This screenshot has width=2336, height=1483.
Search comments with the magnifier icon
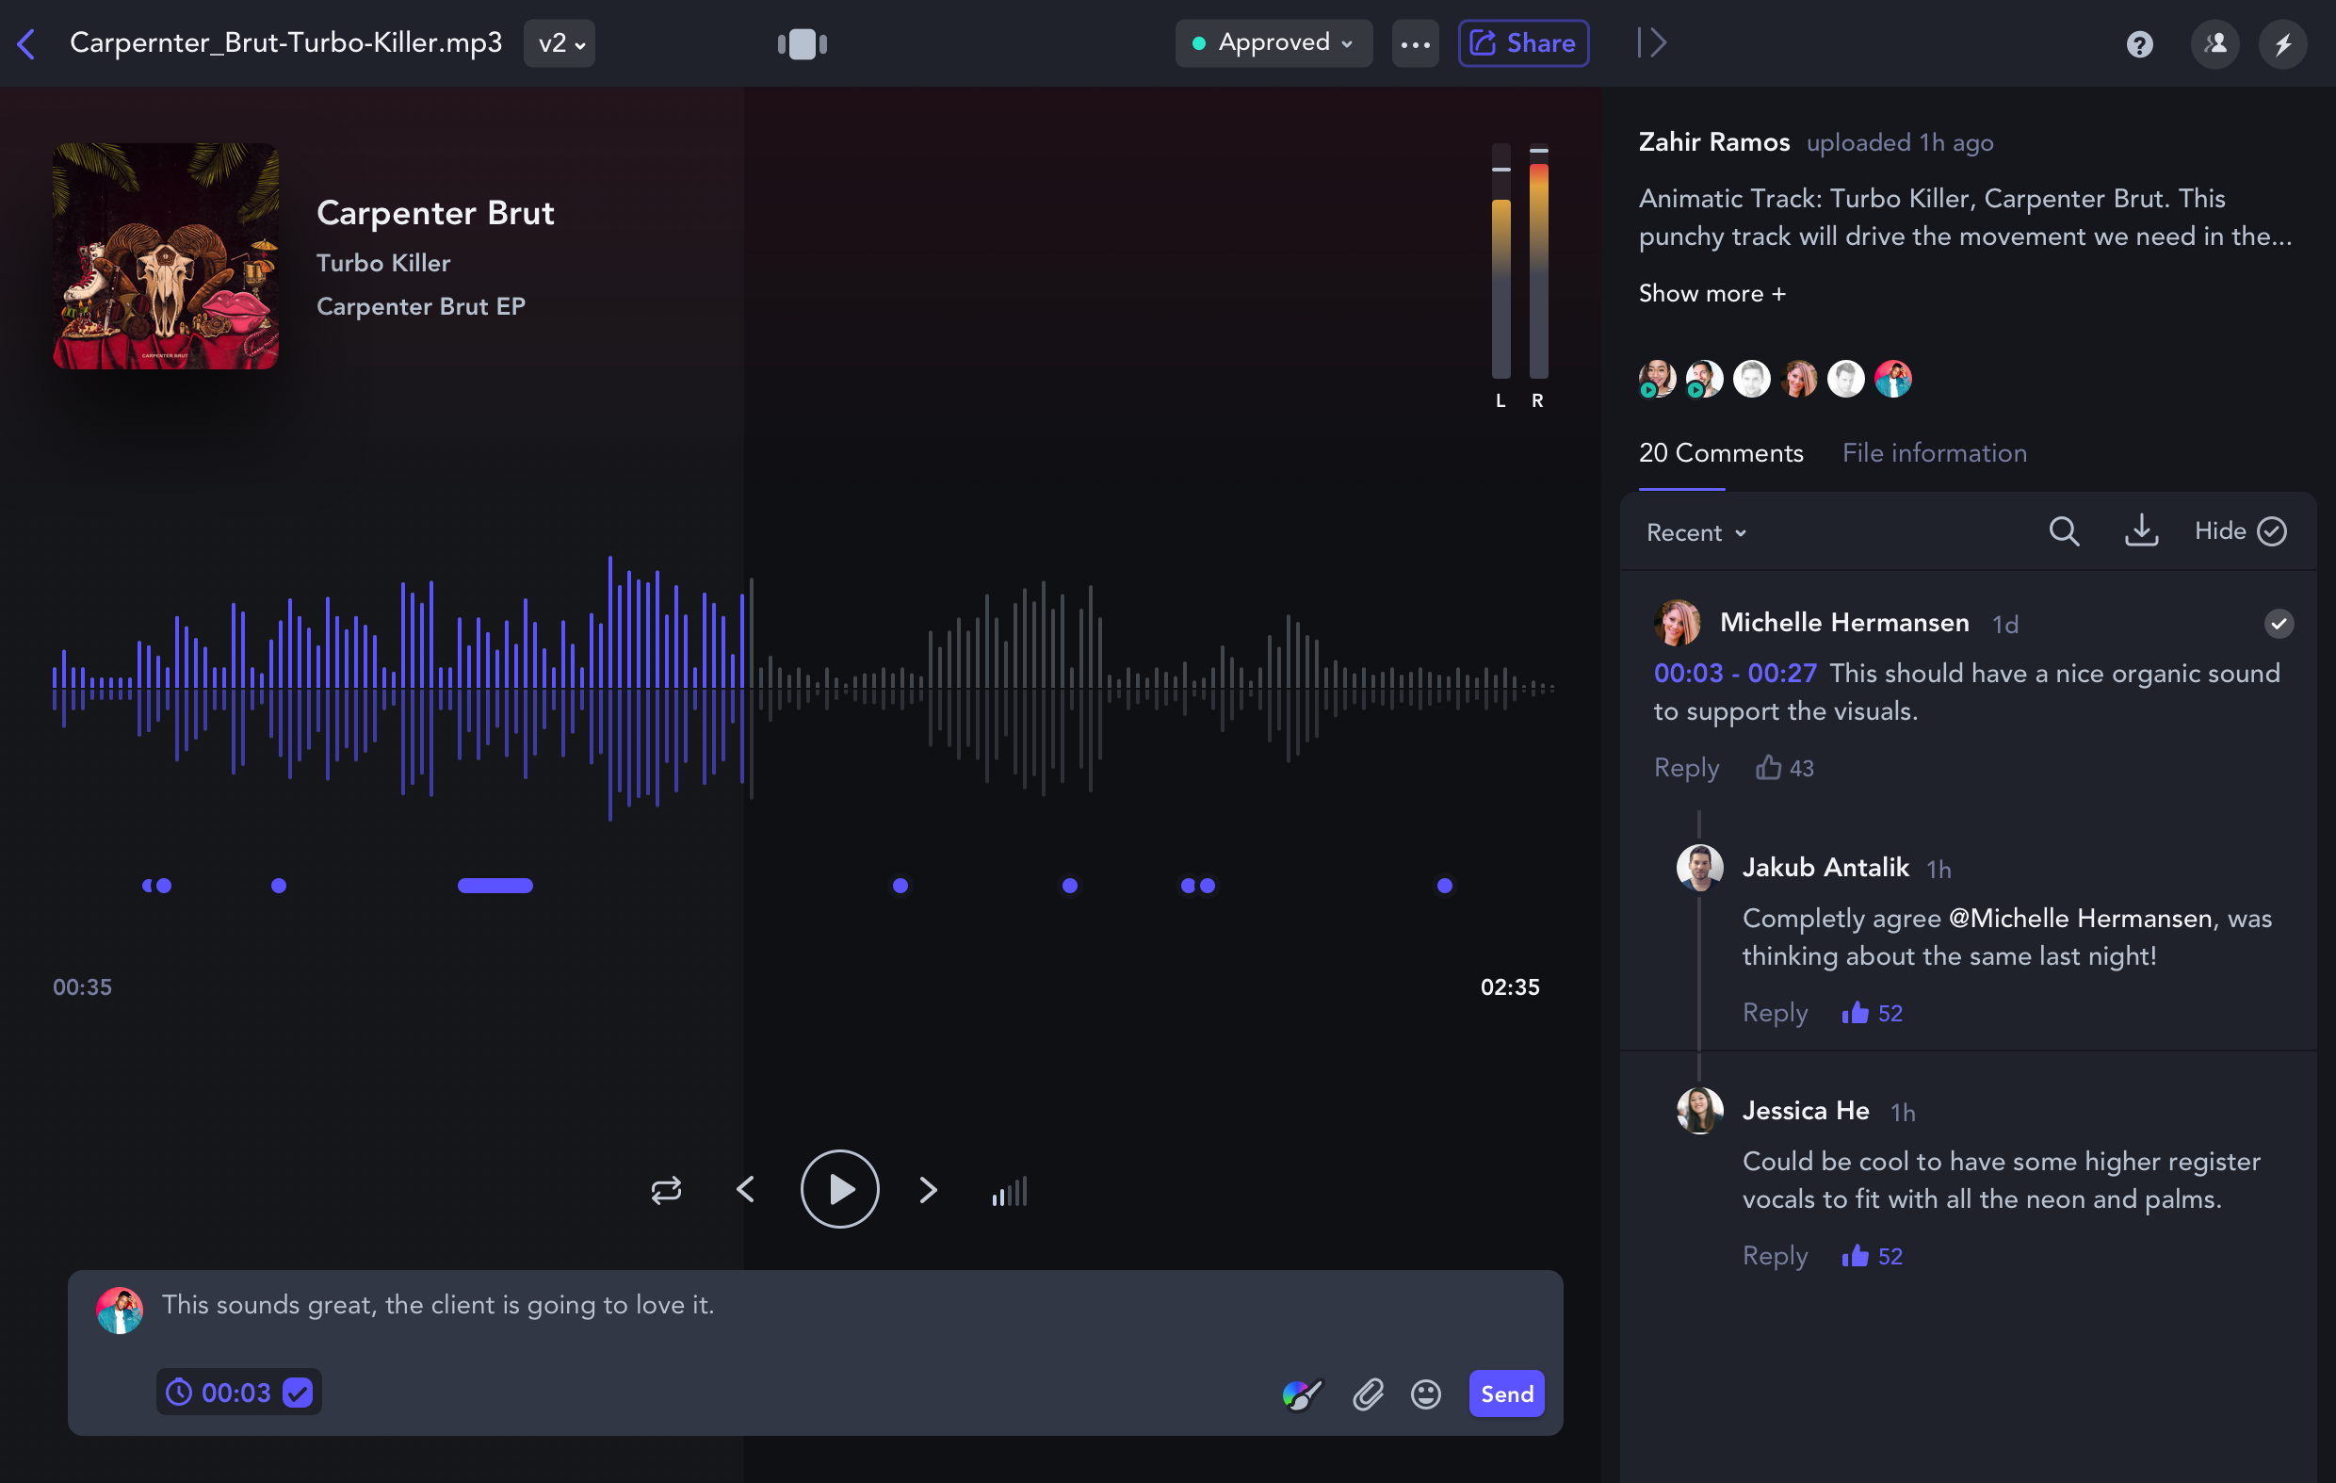click(x=2064, y=530)
